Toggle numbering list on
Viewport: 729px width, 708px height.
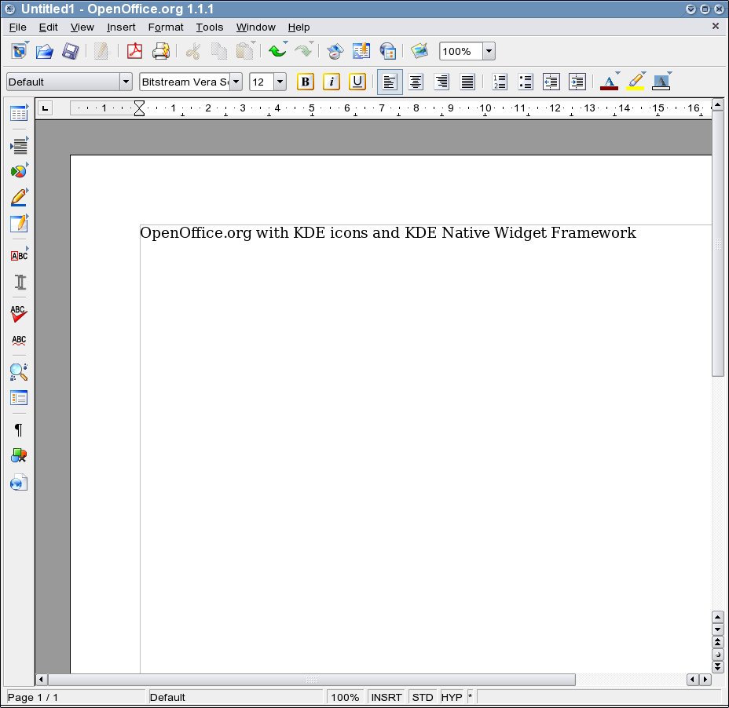[500, 82]
